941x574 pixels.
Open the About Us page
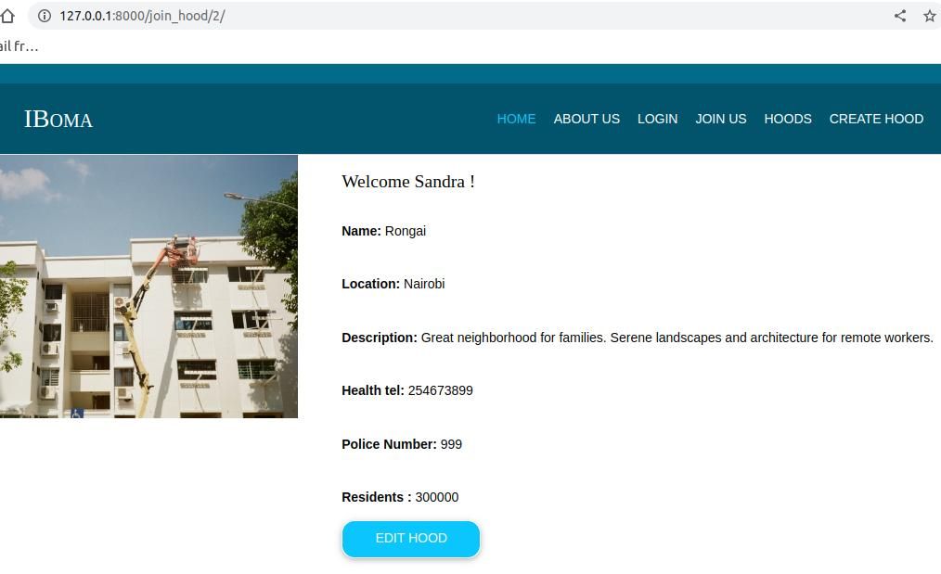[x=587, y=119]
